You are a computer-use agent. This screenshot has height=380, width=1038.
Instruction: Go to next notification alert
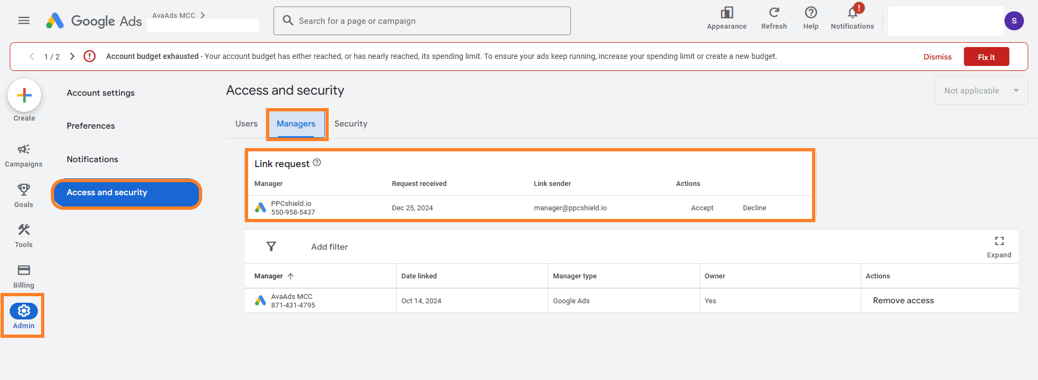coord(72,56)
